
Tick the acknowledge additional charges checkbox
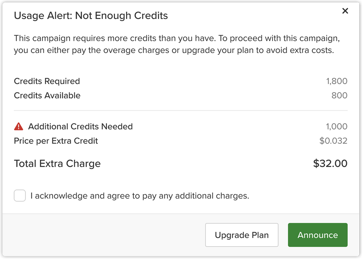coord(20,196)
